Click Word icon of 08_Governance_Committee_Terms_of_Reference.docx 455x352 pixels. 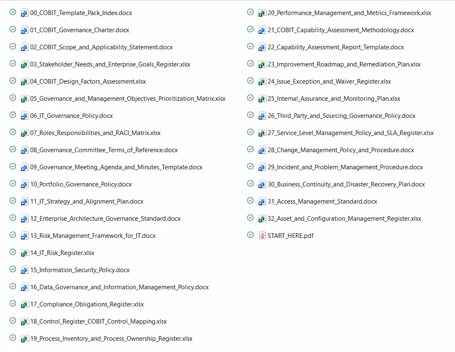point(24,150)
